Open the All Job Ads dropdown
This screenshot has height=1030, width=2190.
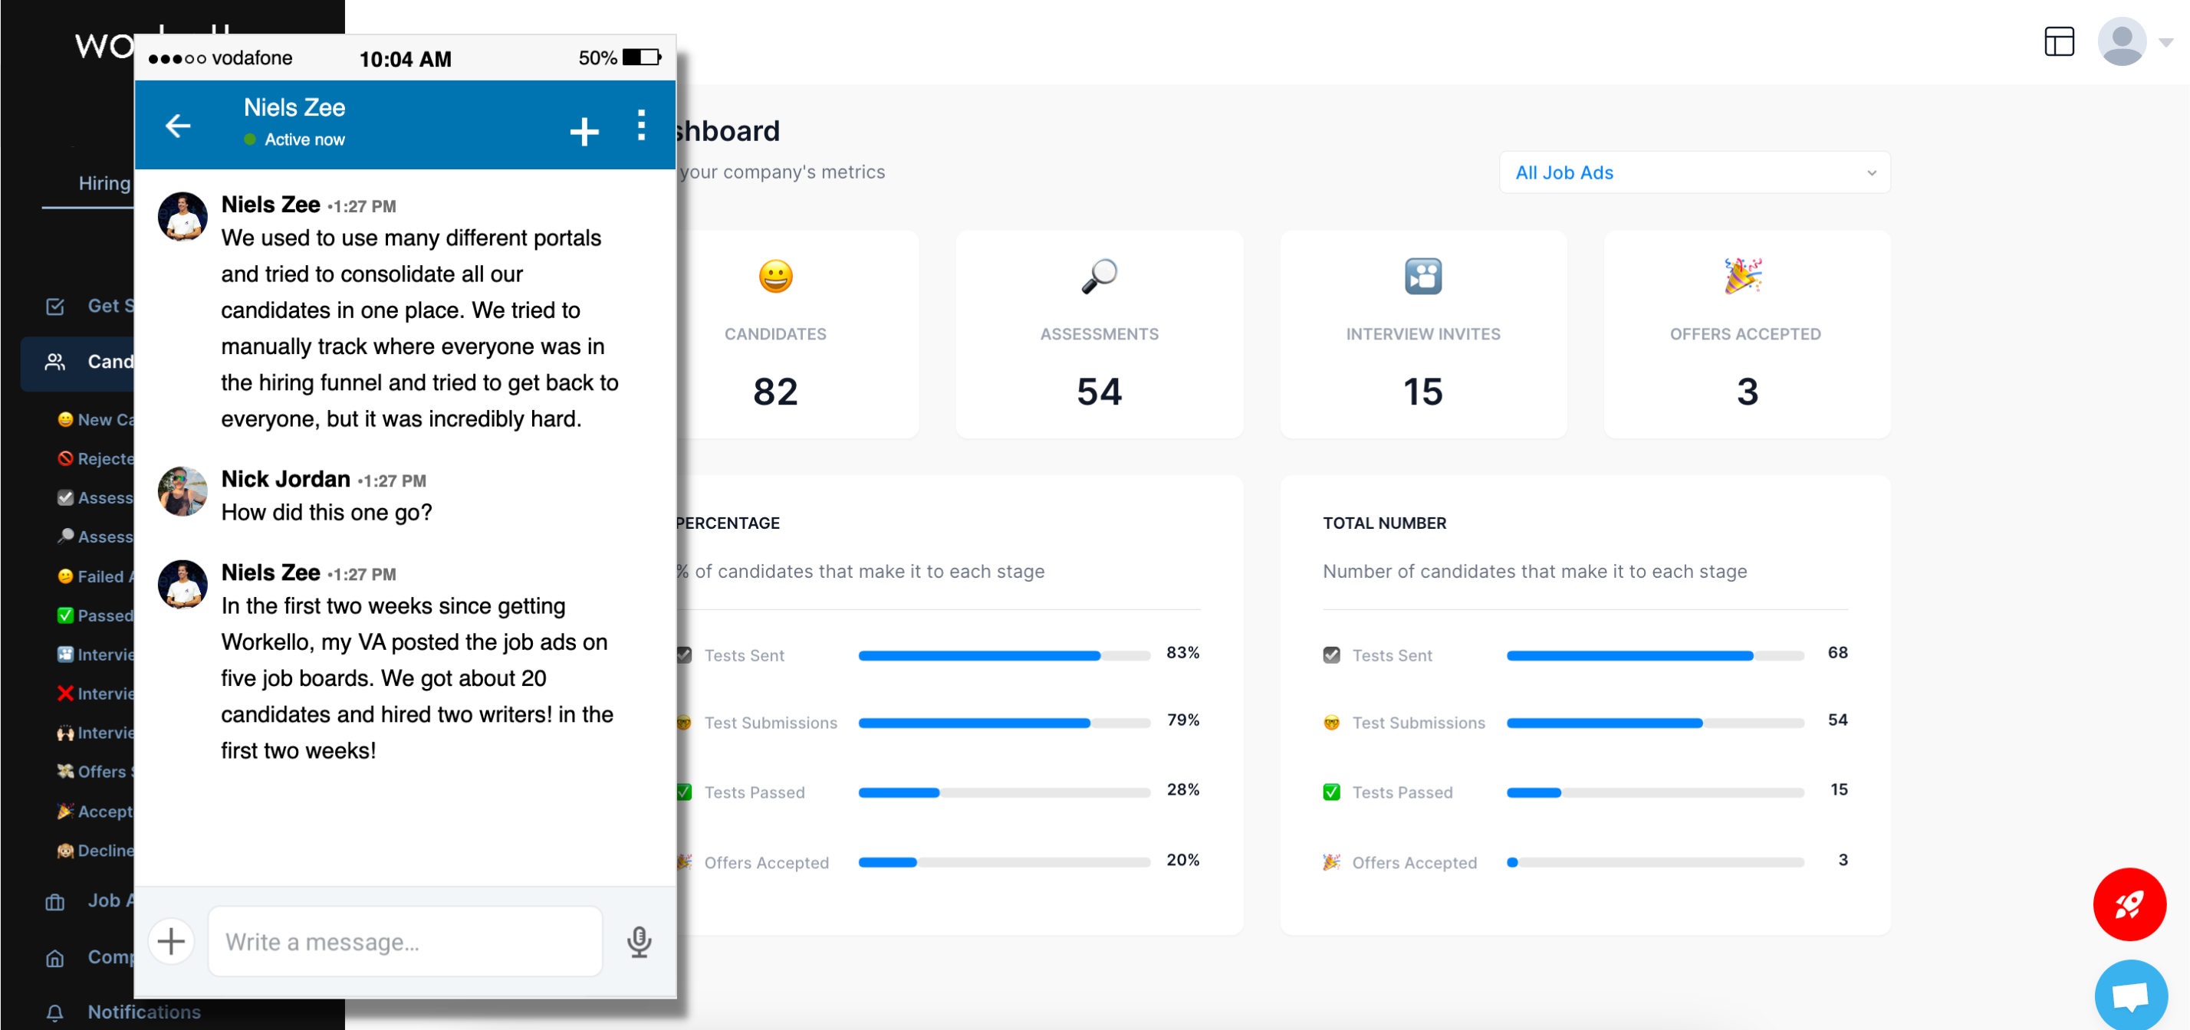point(1694,172)
